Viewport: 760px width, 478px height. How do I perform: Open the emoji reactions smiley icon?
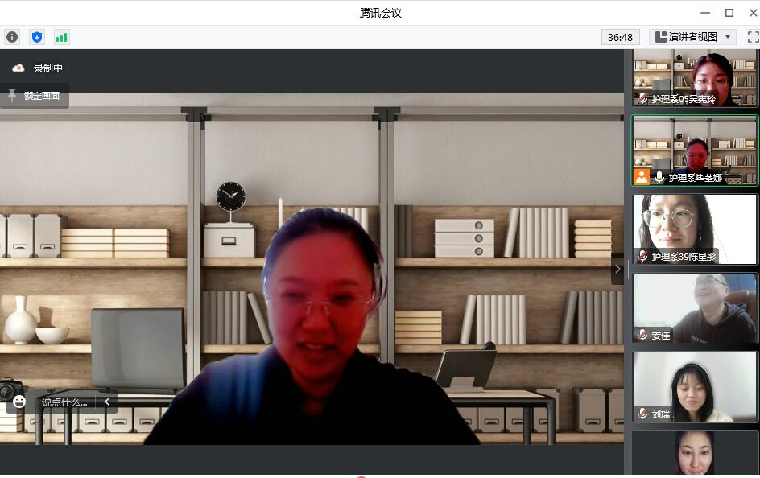[x=19, y=402]
